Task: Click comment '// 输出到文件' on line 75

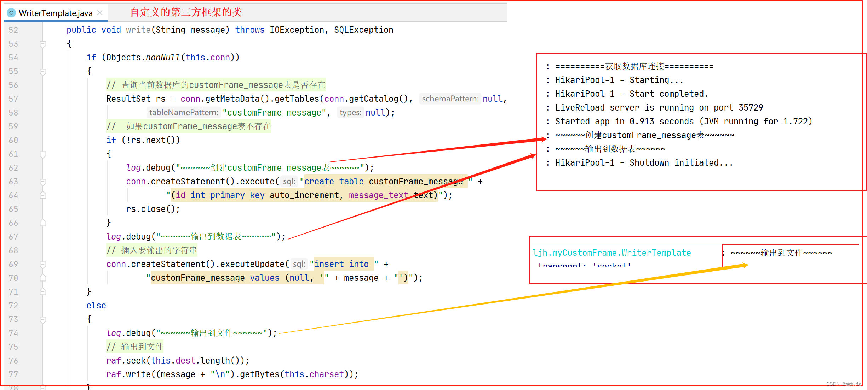Action: pos(135,347)
